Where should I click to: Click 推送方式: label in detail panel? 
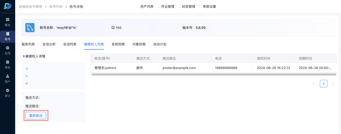(x=33, y=98)
